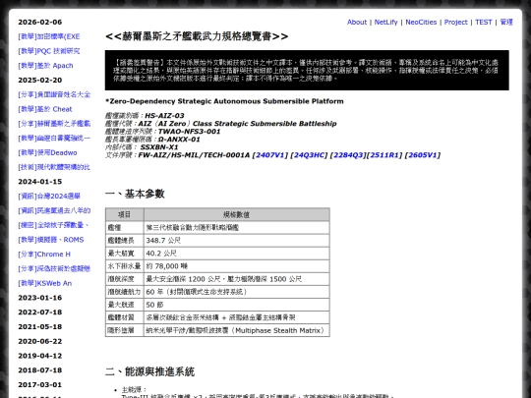Open document version 2605V1

pyautogui.click(x=423, y=155)
